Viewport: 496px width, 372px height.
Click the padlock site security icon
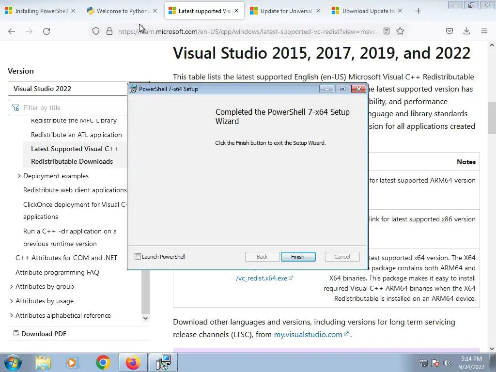click(x=109, y=31)
